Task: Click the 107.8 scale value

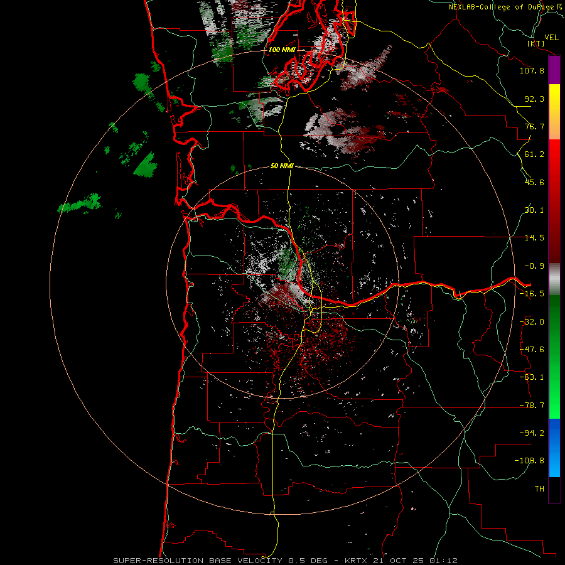Action: [532, 70]
